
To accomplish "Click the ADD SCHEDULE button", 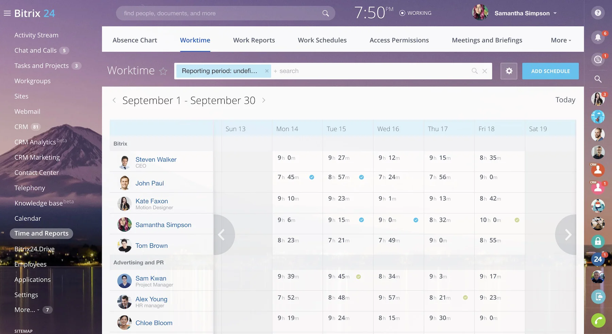I will click(x=550, y=71).
